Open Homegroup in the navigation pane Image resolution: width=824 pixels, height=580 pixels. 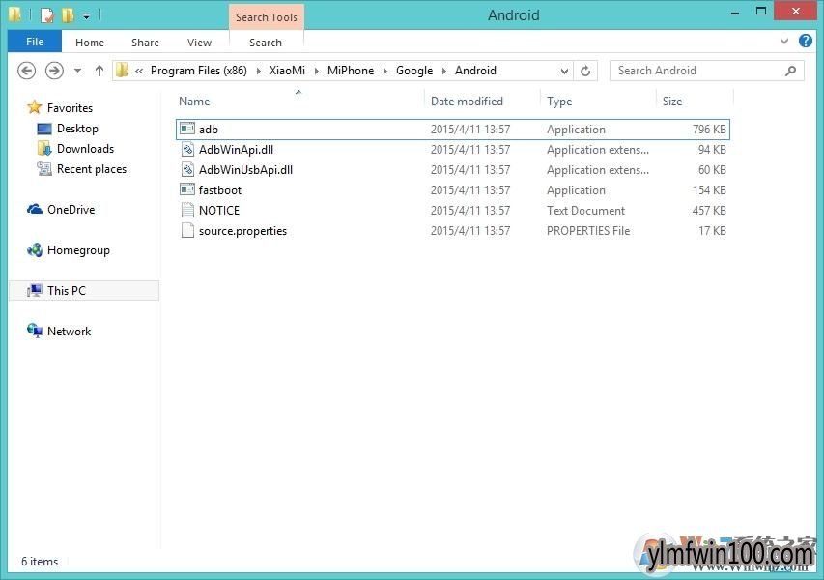pyautogui.click(x=78, y=250)
